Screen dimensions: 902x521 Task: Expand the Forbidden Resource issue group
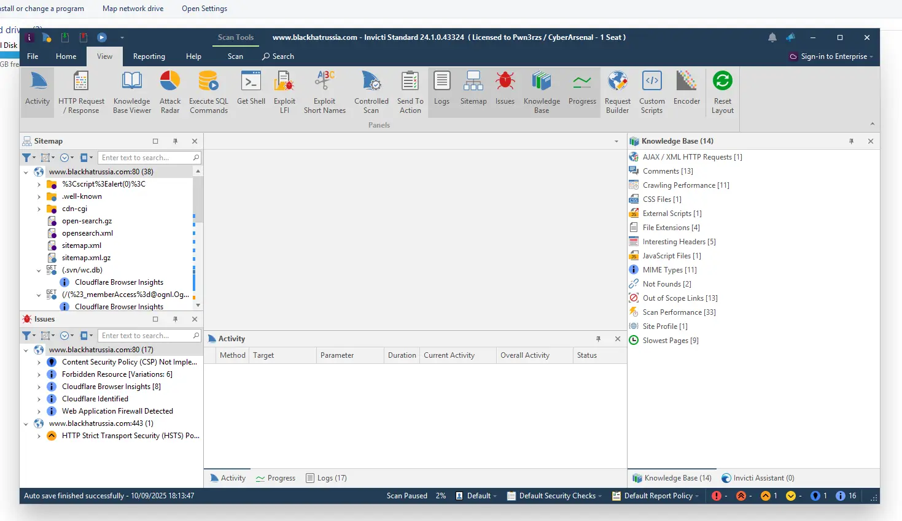point(39,374)
